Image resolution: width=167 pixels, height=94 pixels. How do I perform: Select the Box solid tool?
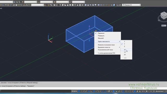tap(63, 5)
